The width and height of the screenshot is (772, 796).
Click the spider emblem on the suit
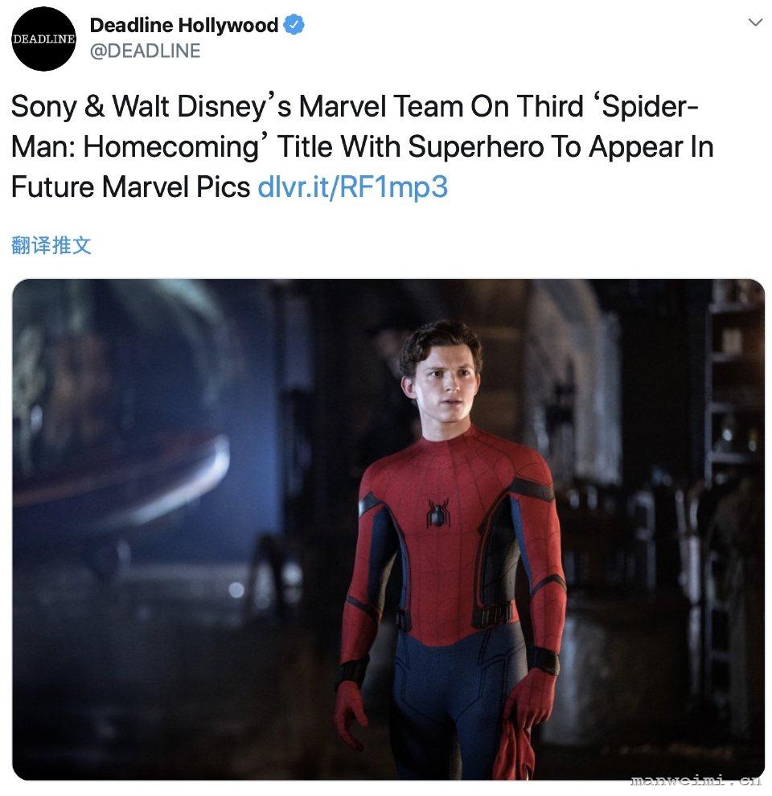click(x=437, y=513)
